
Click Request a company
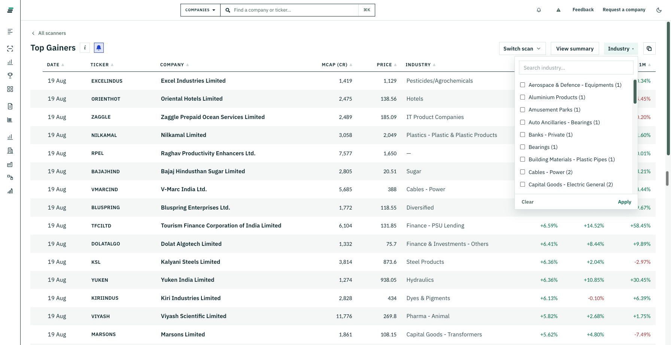(x=624, y=10)
